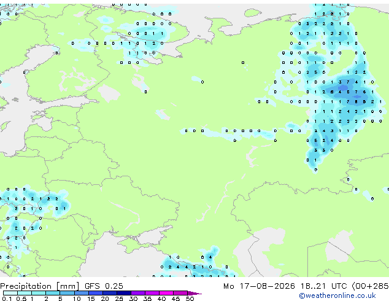Click the legend label "30"
389x301 pixels.
133,299
